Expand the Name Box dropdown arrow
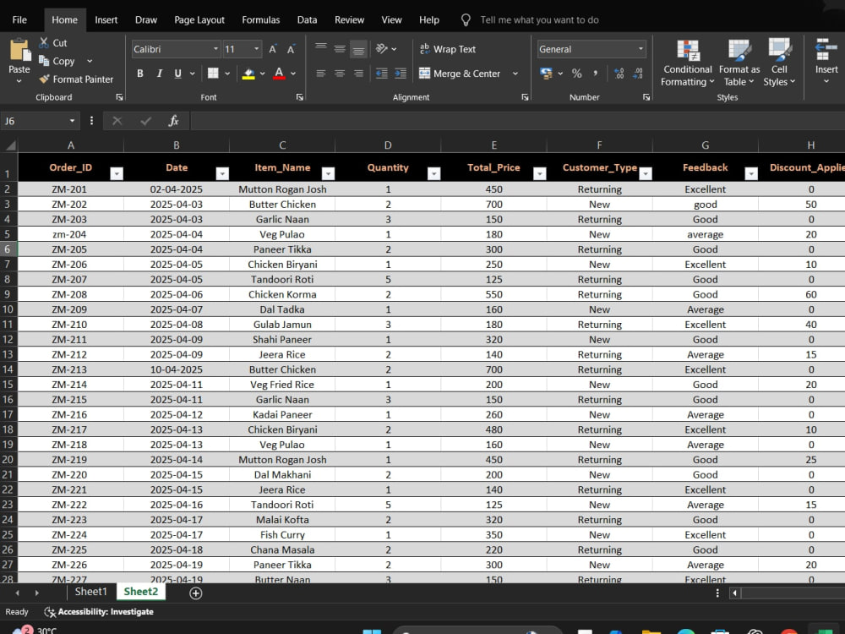Screen dimensions: 845x634 [72, 121]
